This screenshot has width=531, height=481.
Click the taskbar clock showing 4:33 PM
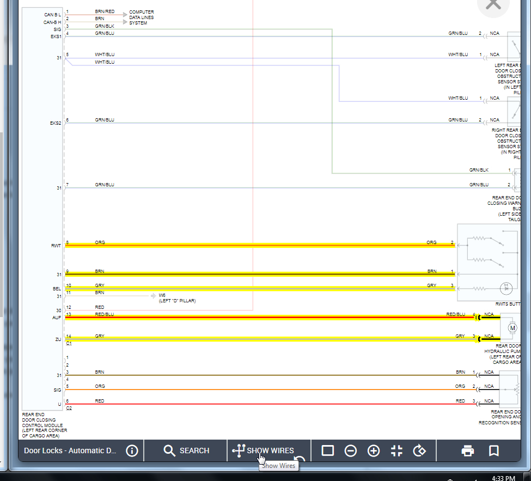tap(503, 478)
